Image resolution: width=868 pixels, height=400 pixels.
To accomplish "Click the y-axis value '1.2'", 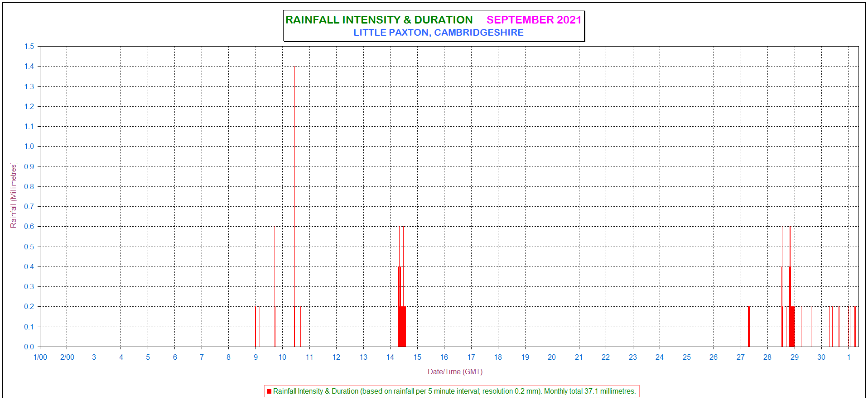I will point(29,106).
